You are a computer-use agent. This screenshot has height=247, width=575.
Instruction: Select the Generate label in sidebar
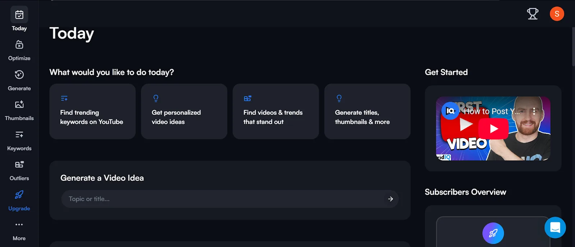point(19,88)
